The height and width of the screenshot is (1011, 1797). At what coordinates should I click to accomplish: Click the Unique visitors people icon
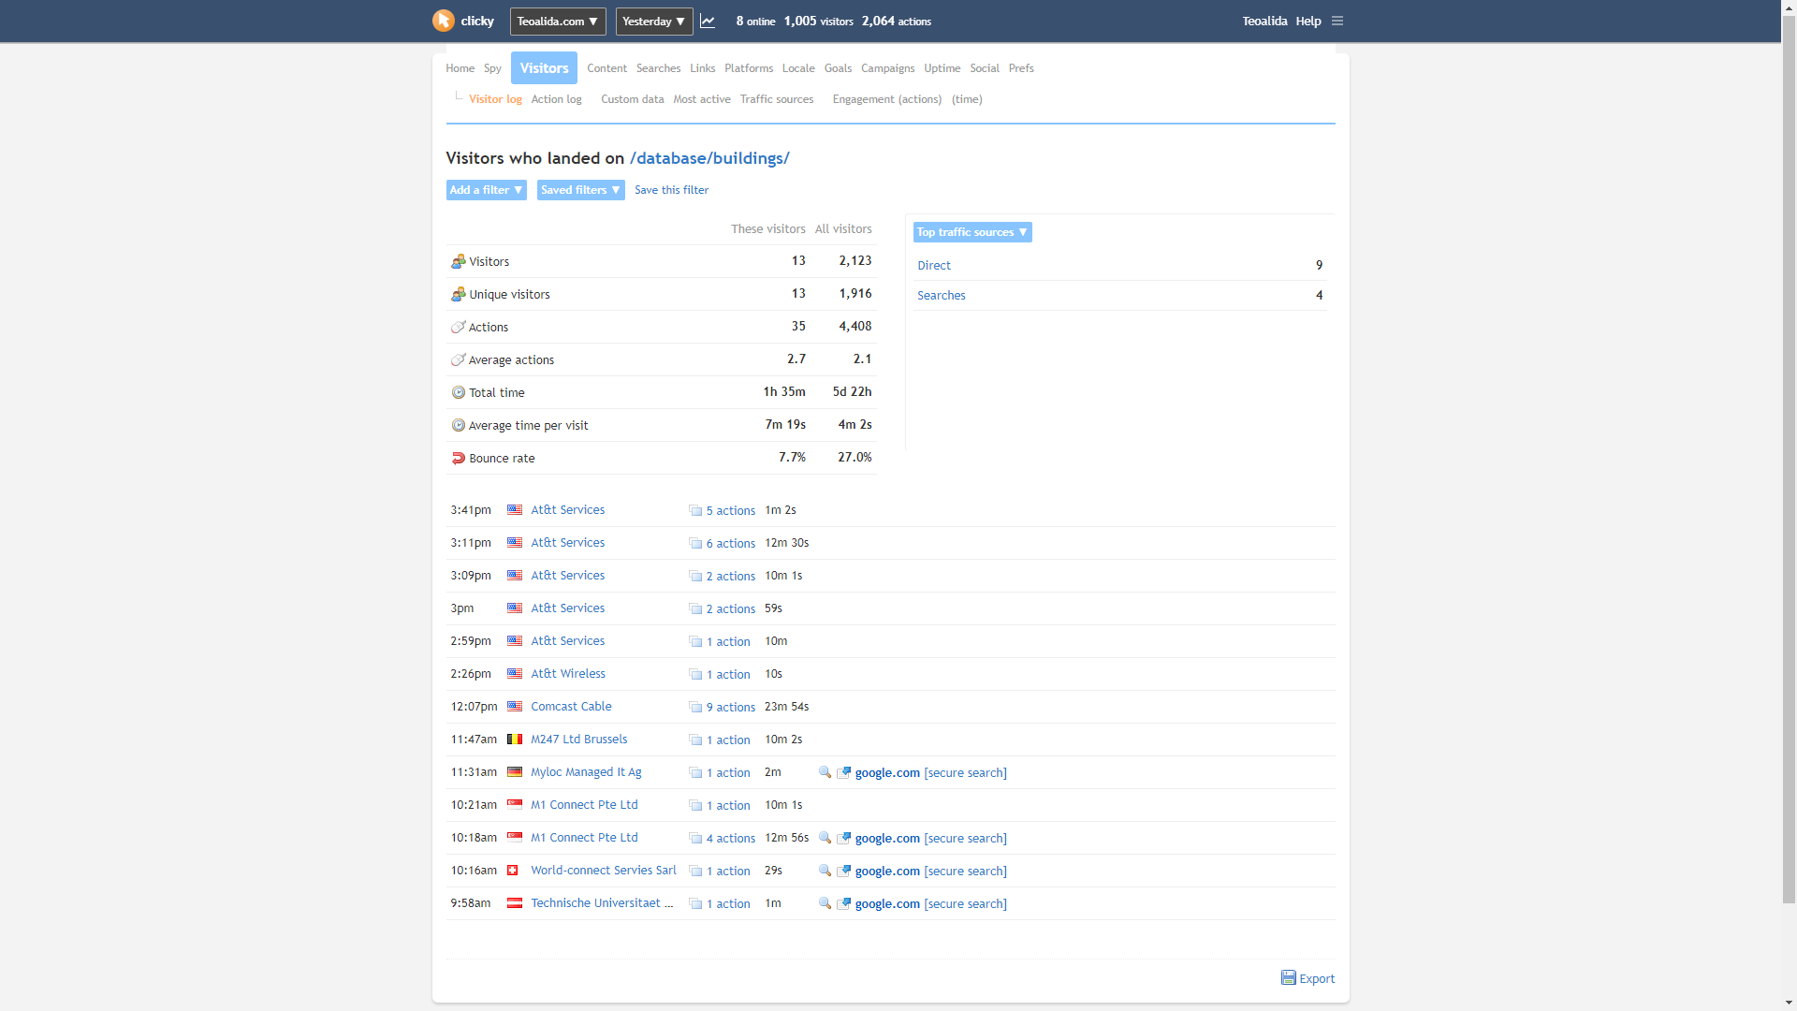click(x=458, y=294)
